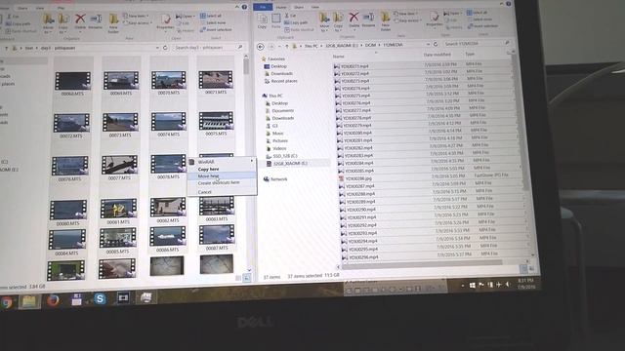
Task: Expand Open dropdown in left window ribbon
Action: (x=185, y=17)
